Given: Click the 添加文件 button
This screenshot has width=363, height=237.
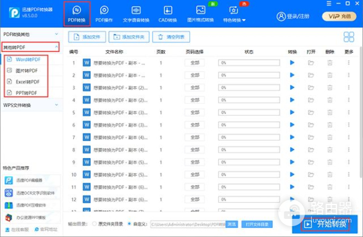Looking at the screenshot, I should coord(87,37).
